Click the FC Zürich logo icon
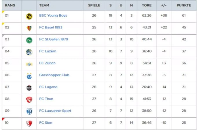This screenshot has width=197, height=130. click(x=29, y=64)
